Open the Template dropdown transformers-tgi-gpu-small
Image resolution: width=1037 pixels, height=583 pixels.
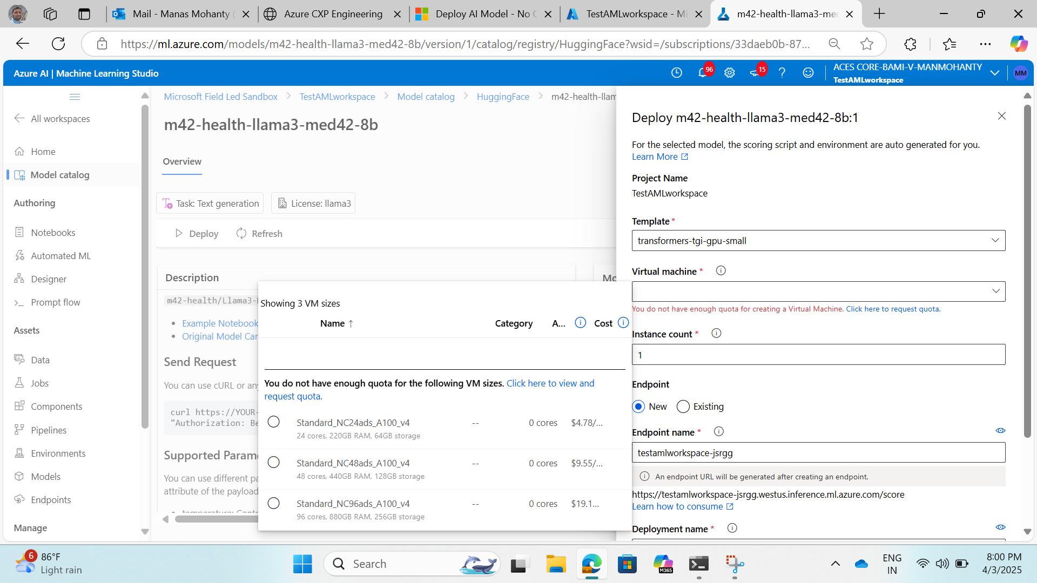point(818,241)
